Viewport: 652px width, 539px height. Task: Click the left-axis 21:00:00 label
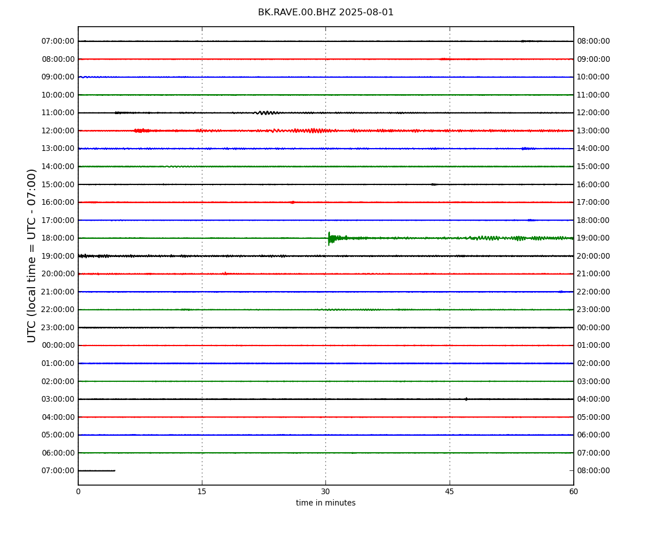point(58,292)
